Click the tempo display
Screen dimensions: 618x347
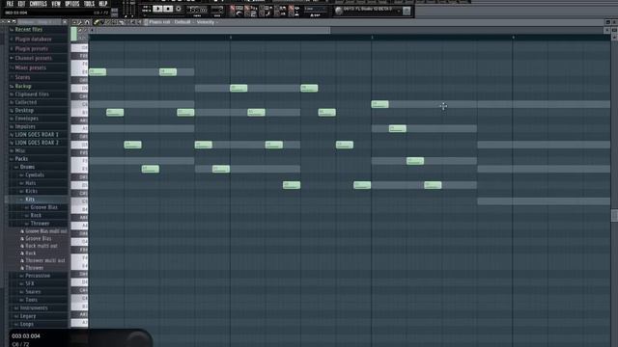[197, 9]
